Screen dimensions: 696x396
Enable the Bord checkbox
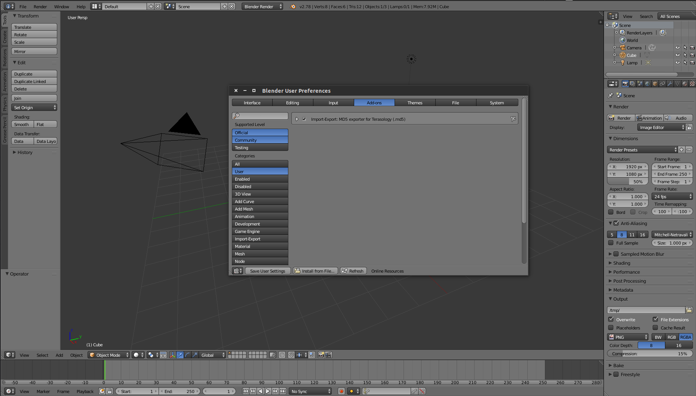tap(611, 212)
